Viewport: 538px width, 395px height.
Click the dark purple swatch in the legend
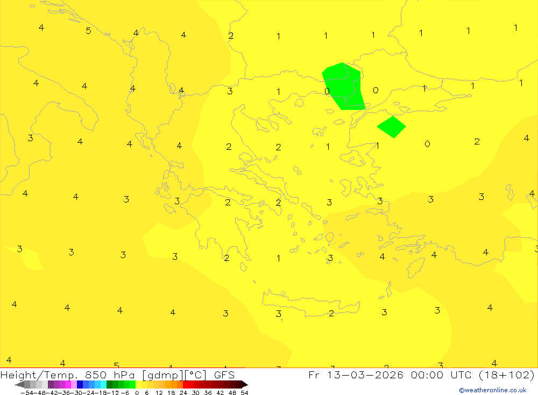tap(51, 385)
